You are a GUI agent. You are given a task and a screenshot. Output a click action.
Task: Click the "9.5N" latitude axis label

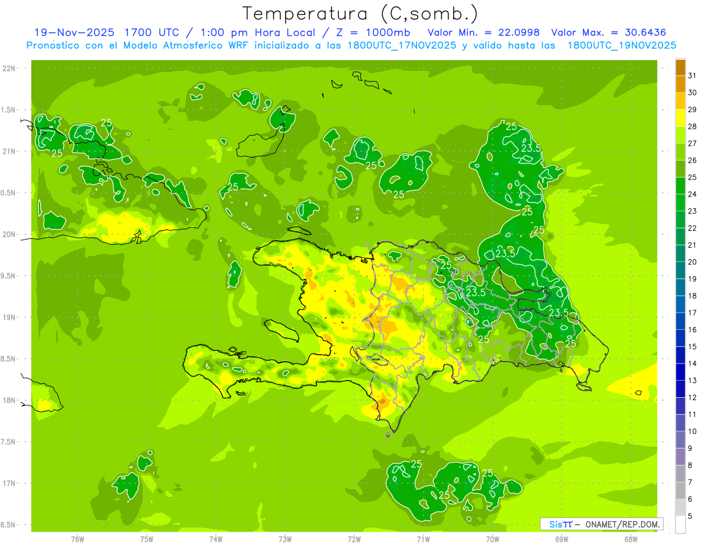9,276
